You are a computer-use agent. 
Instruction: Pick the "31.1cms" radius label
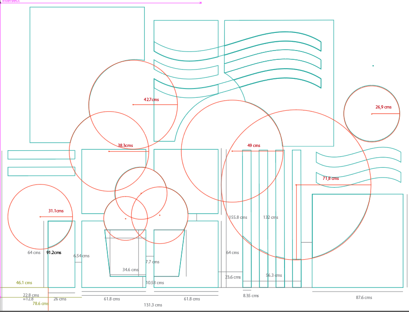tap(56, 211)
